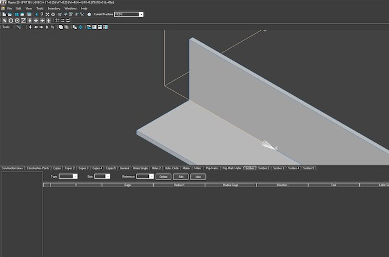Switch to the Construction Lines tab
Image resolution: width=389 pixels, height=257 pixels.
(x=12, y=168)
